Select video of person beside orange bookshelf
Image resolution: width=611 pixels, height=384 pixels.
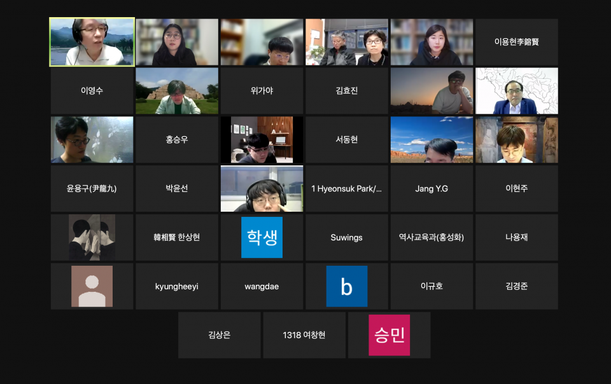pyautogui.click(x=262, y=42)
